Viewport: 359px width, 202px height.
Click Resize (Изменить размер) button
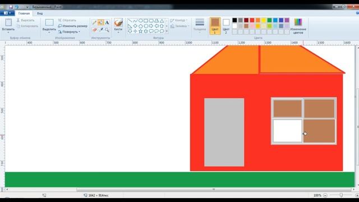click(73, 26)
